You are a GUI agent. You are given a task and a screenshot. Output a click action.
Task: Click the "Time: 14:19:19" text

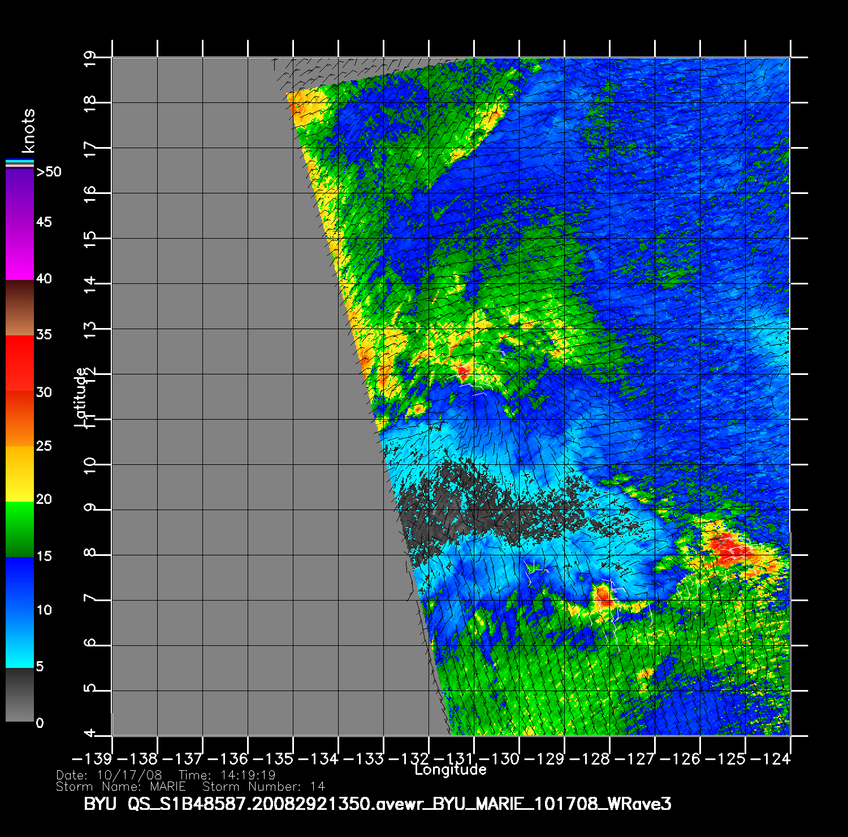click(x=227, y=775)
